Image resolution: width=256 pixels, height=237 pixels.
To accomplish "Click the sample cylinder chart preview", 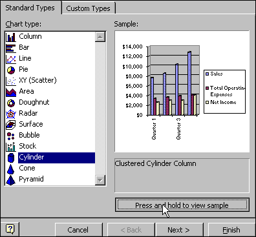I will pyautogui.click(x=182, y=92).
